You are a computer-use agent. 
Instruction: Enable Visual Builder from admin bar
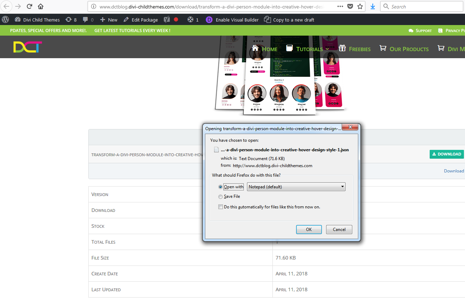[232, 20]
